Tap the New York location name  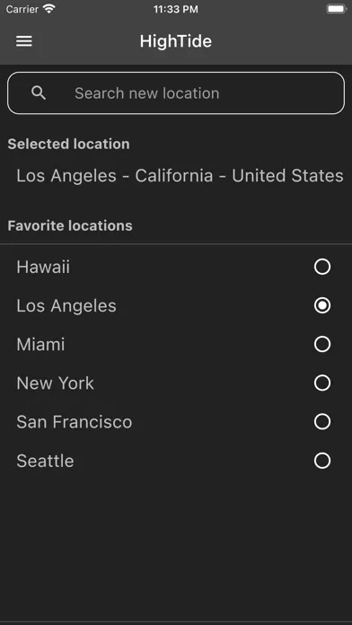pos(55,383)
